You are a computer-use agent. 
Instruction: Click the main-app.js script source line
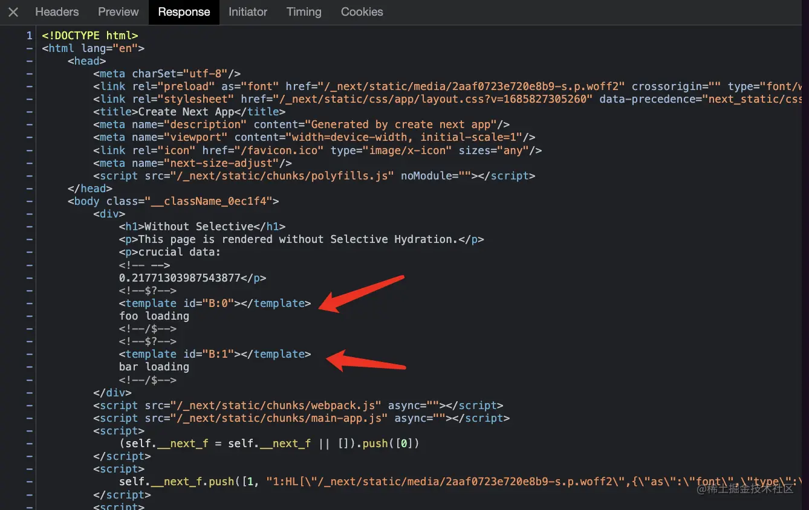301,418
